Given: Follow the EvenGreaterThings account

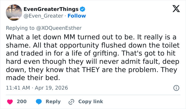Looking at the screenshot, I should (x=77, y=16).
